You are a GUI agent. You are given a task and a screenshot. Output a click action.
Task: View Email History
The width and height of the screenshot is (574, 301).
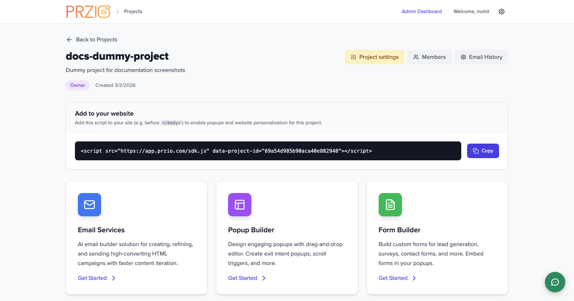tap(481, 57)
